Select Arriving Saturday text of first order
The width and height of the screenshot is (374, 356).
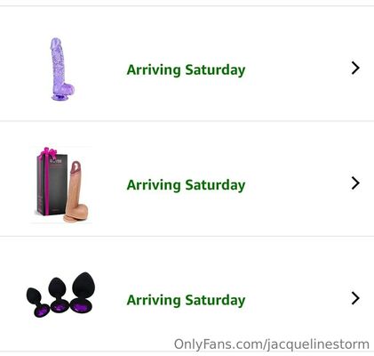tap(186, 70)
